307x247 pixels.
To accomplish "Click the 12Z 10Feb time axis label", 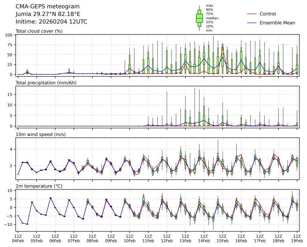I will click(129, 238).
